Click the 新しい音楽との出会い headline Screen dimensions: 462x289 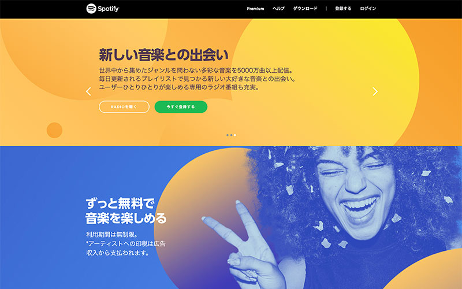pyautogui.click(x=164, y=55)
